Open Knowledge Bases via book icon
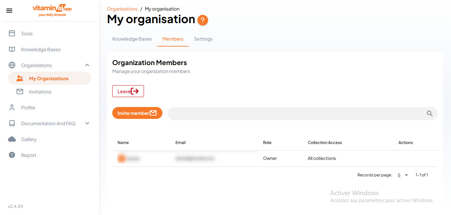This screenshot has width=451, height=215. point(12,49)
